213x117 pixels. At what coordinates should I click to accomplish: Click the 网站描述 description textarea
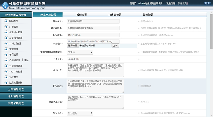95,86
